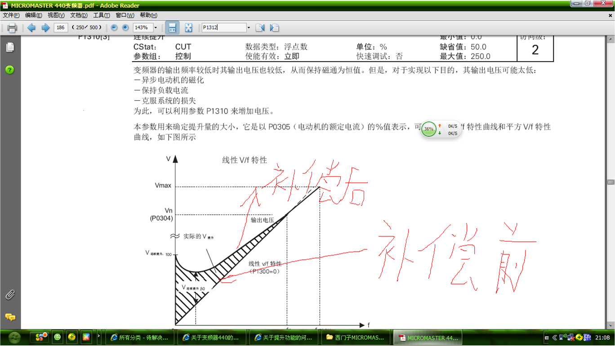Click the 线性 V/f 特性 chart title
Screen dimensions: 615x346
[x=245, y=160]
